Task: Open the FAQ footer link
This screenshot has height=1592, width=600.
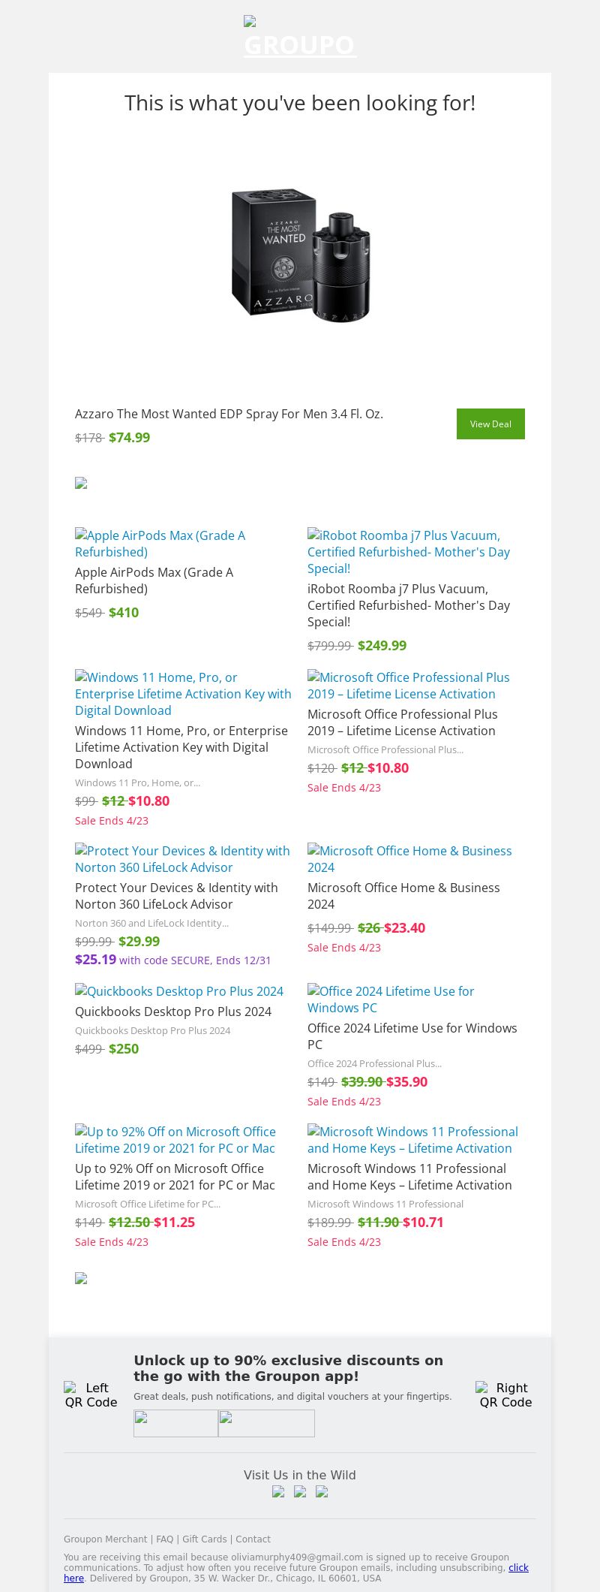Action: click(164, 1539)
